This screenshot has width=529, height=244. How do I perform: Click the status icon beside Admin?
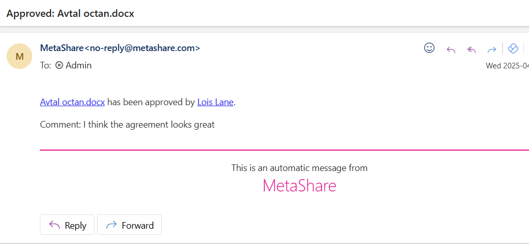(x=59, y=65)
